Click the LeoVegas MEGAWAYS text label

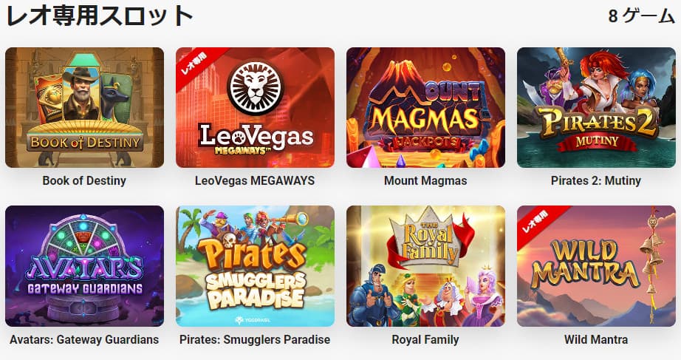255,180
